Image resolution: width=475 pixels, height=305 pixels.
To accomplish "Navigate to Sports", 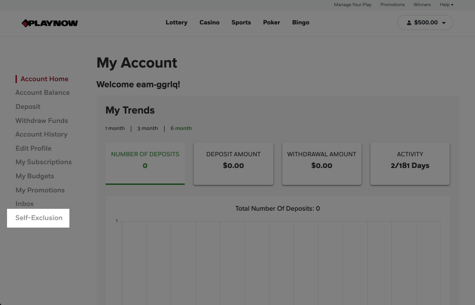I will (x=241, y=23).
